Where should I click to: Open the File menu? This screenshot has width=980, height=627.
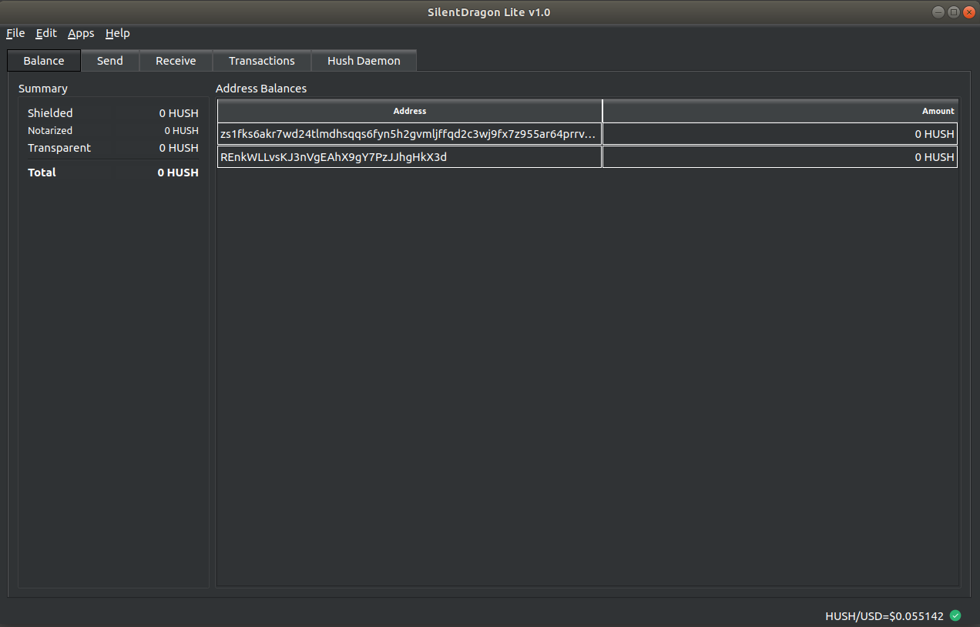point(15,33)
